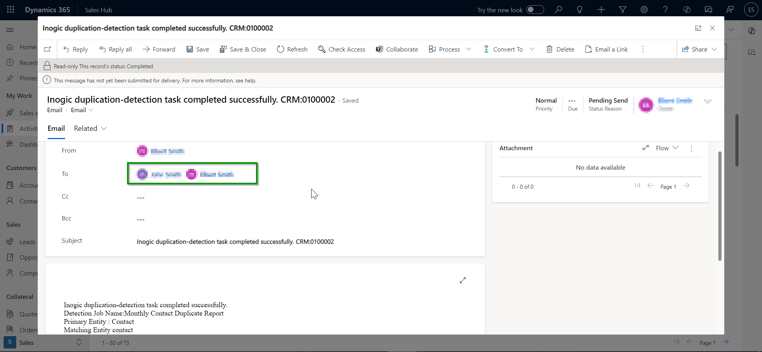Click the Normal priority value
This screenshot has width=762, height=352.
[x=546, y=101]
